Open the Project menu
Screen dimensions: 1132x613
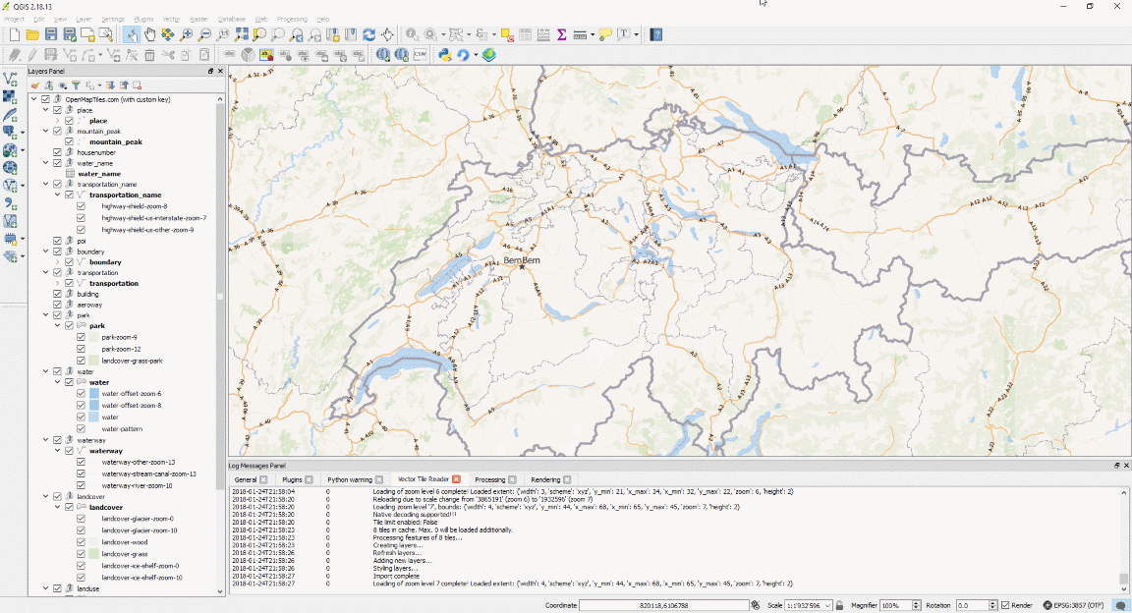tap(15, 19)
